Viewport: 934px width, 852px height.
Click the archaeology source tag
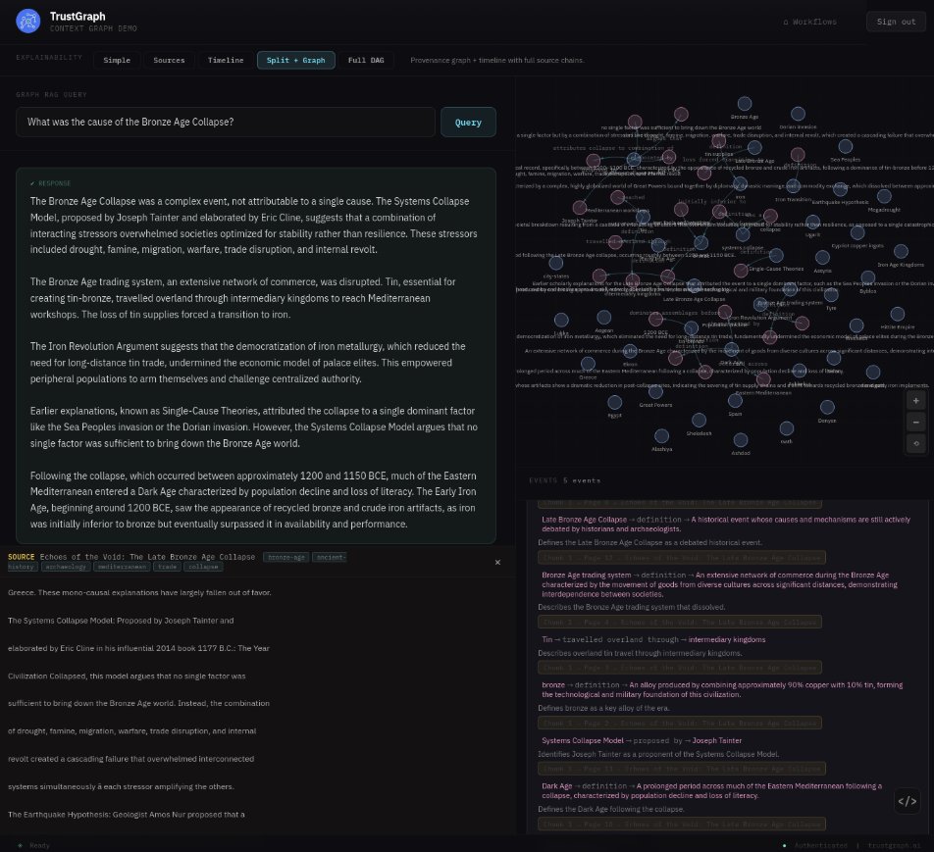66,567
